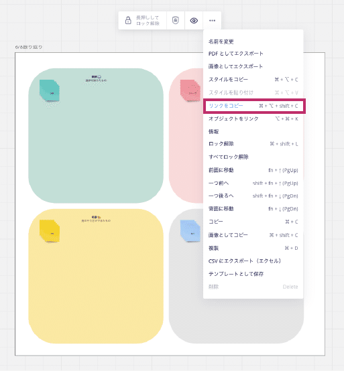Select the blue sticky note stack

(190, 231)
